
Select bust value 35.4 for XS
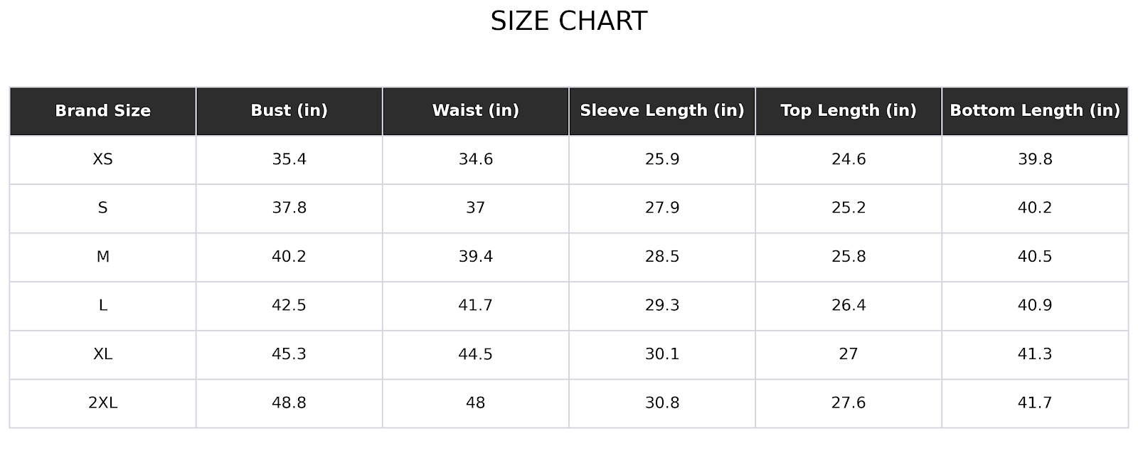(289, 159)
